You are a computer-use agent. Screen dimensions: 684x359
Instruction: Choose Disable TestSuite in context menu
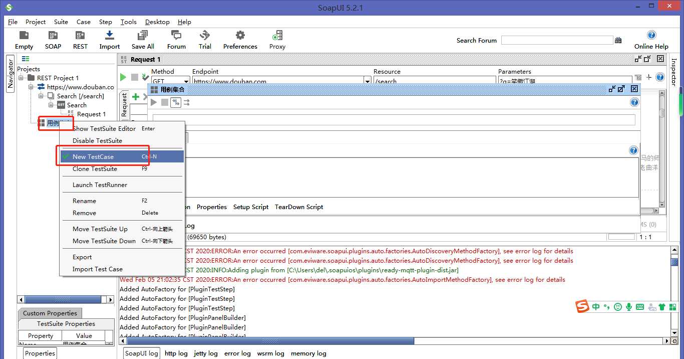[122, 140]
